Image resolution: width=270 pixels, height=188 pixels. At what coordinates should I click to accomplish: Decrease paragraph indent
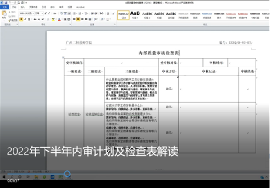click(92, 13)
